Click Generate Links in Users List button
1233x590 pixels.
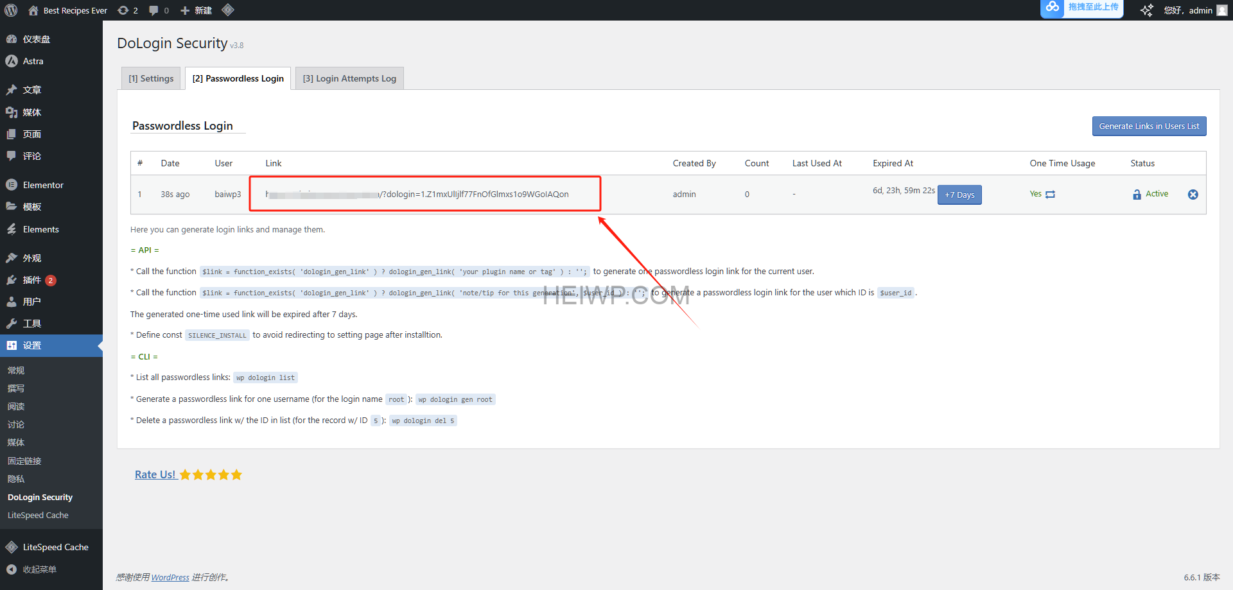(1149, 126)
